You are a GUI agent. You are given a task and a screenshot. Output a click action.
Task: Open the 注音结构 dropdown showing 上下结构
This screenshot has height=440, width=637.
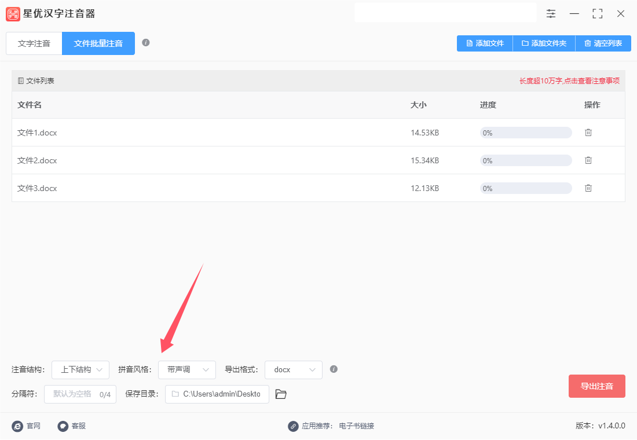pyautogui.click(x=80, y=370)
